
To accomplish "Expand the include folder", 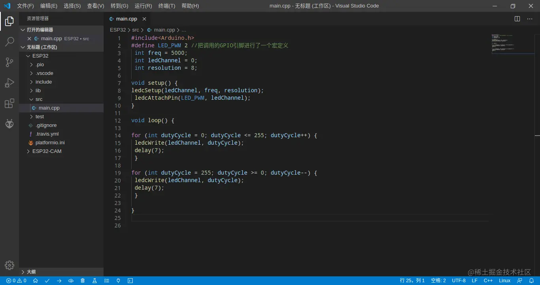I will point(32,82).
